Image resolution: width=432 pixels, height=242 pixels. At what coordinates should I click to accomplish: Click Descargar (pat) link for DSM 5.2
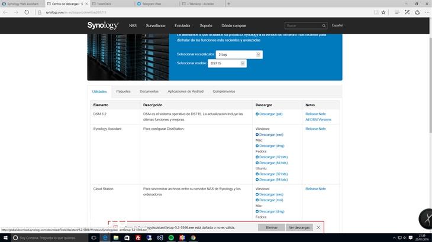269,114
